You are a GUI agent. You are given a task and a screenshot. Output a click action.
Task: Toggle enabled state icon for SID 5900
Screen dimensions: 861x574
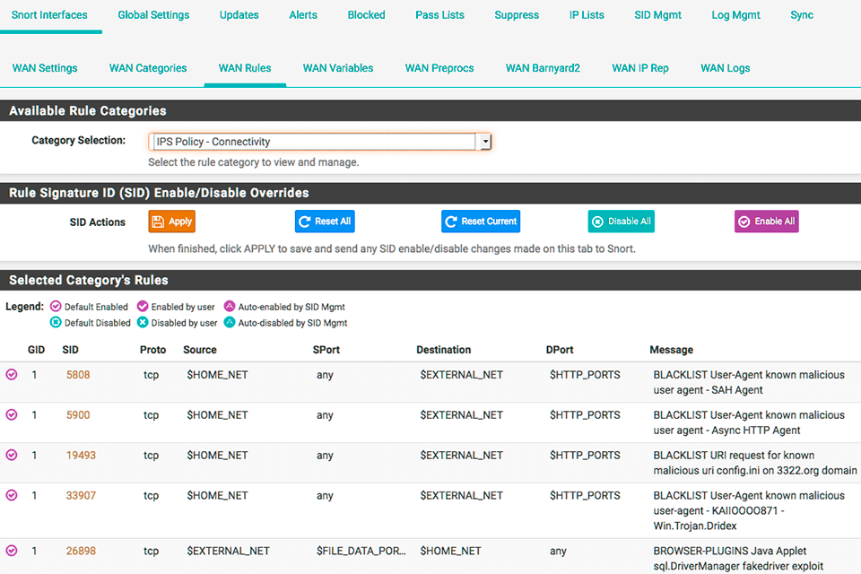12,414
